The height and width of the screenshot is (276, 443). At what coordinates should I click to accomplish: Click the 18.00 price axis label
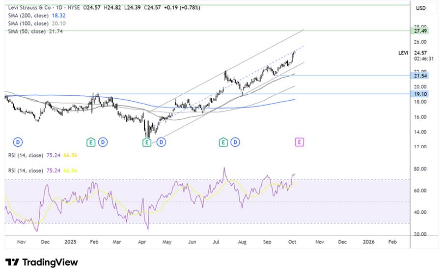(420, 102)
